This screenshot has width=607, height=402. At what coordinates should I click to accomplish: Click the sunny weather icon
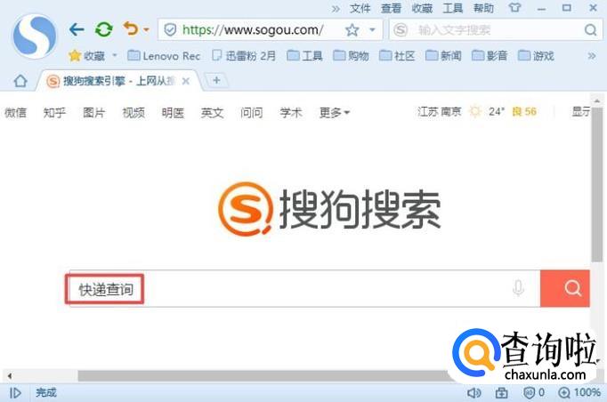click(x=475, y=112)
